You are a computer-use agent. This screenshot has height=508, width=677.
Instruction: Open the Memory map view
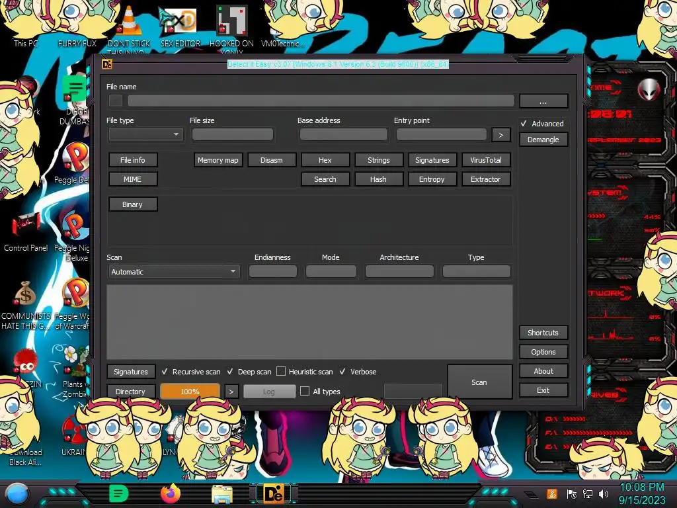(x=218, y=160)
